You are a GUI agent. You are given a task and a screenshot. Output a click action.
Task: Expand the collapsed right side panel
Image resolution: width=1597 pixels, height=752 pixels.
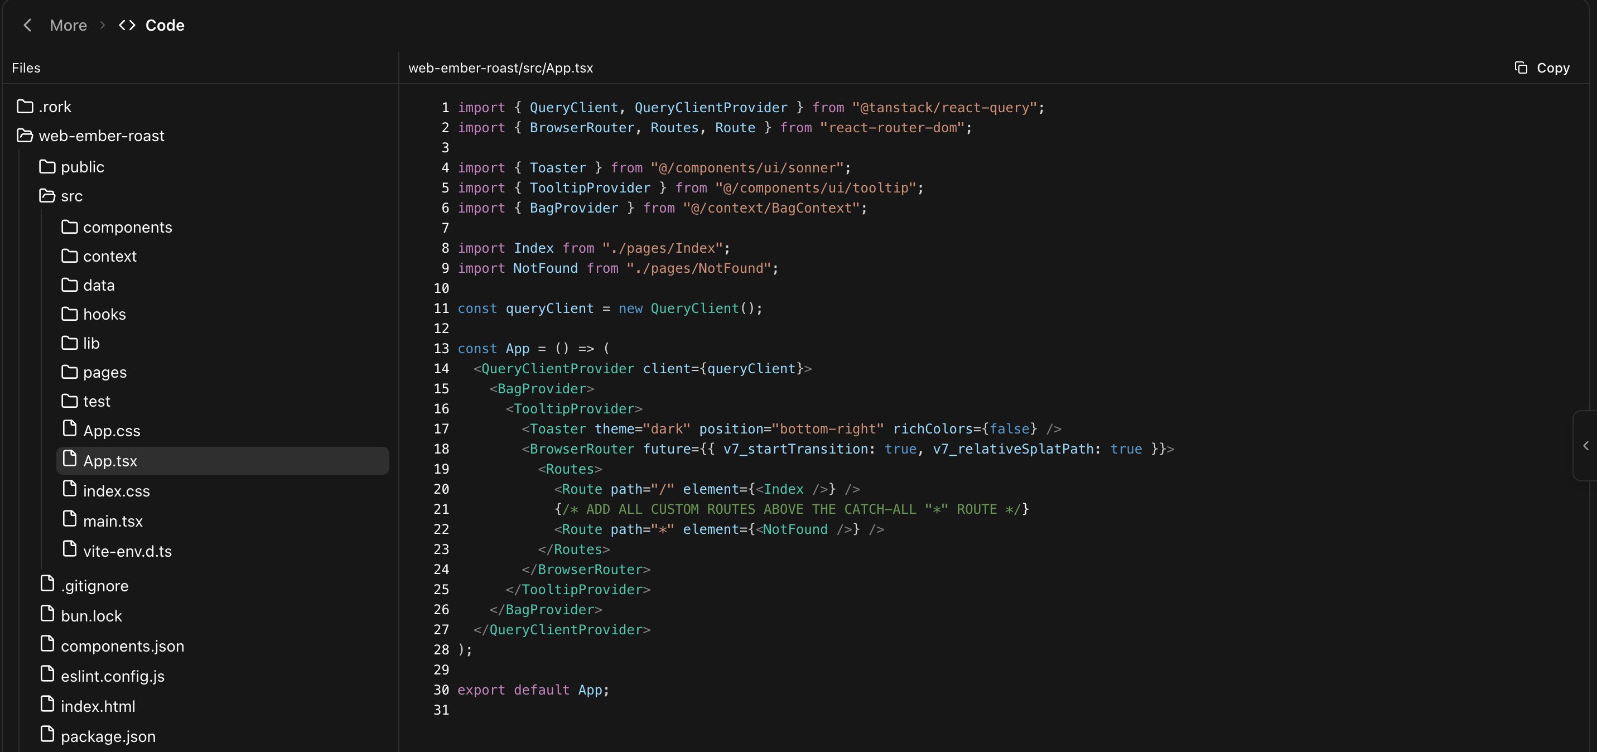(1585, 446)
